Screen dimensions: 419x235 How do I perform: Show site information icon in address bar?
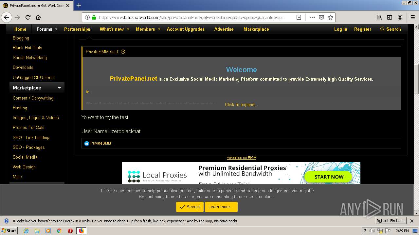(87, 17)
